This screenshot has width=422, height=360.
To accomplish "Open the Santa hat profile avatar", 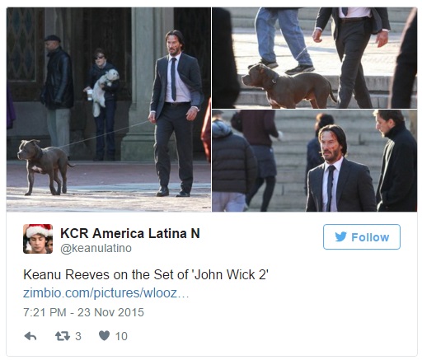I will (x=38, y=239).
